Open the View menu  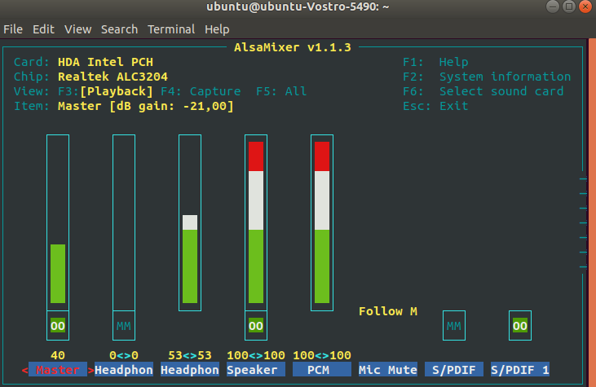pos(78,29)
